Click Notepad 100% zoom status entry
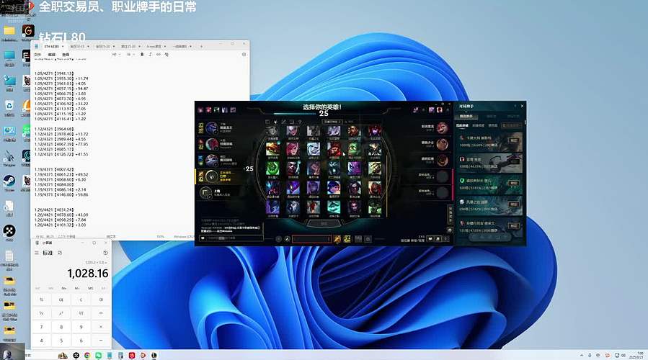 (160, 237)
